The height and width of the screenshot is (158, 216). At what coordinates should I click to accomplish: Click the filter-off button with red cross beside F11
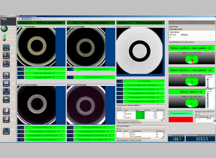tap(6, 119)
